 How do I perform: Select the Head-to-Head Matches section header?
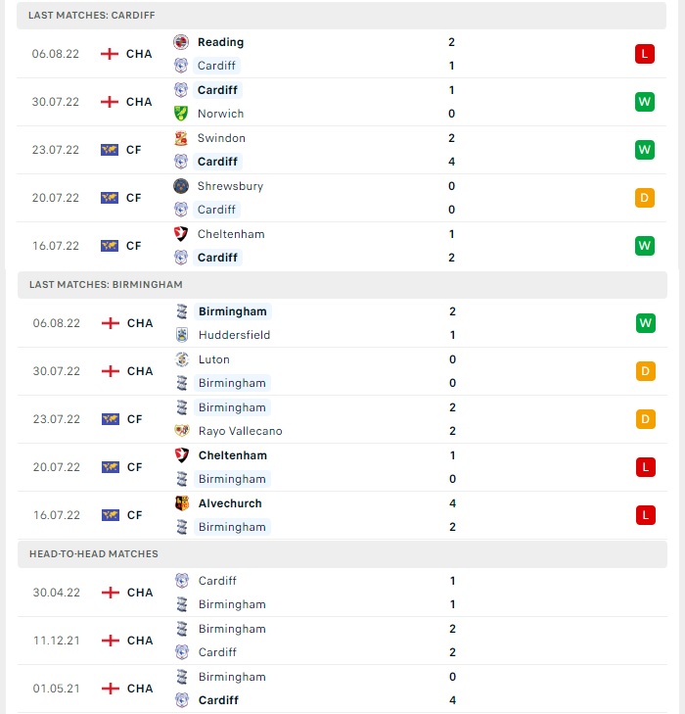(x=342, y=554)
